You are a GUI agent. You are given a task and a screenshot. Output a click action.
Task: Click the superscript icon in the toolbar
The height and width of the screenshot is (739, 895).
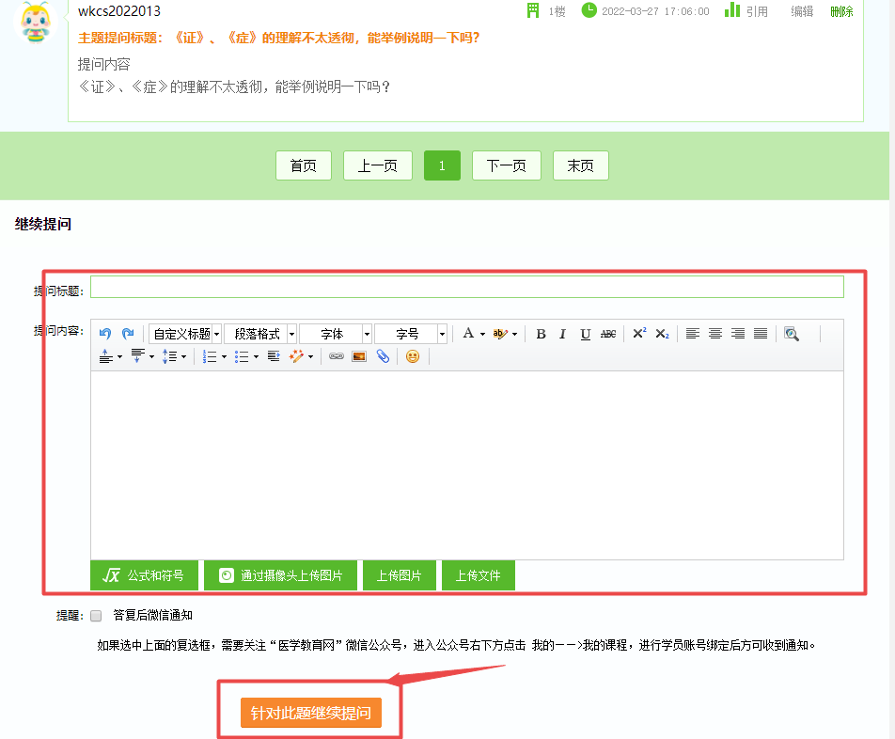tap(639, 333)
